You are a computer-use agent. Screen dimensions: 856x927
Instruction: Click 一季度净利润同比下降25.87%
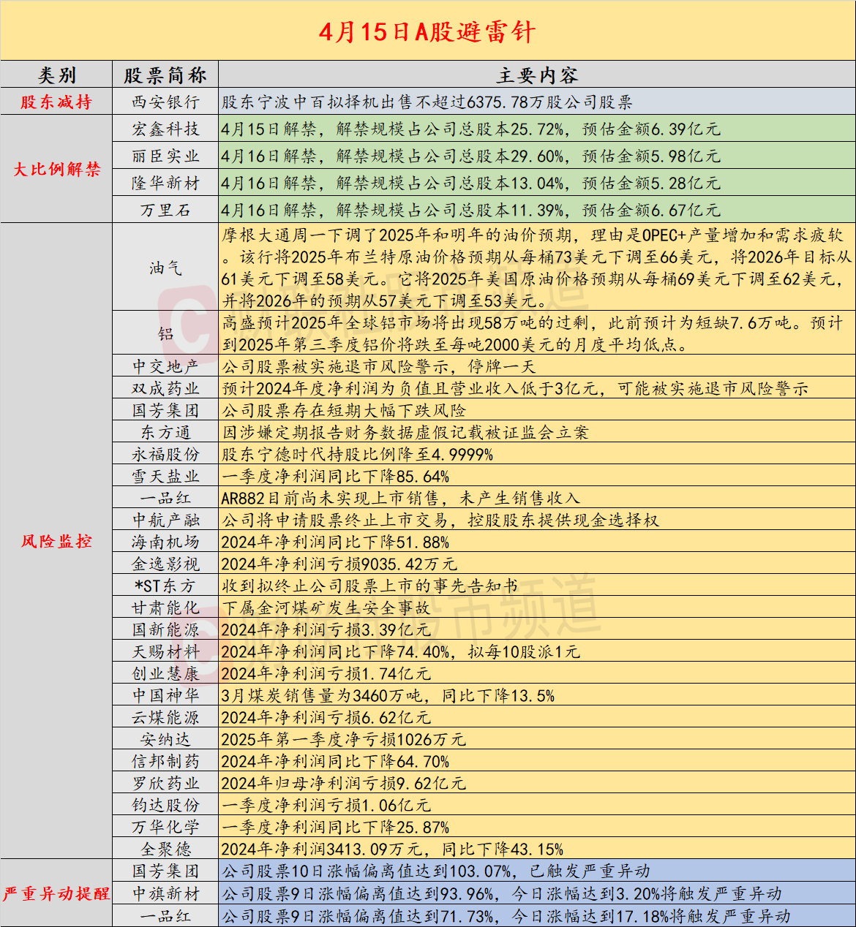(x=336, y=827)
